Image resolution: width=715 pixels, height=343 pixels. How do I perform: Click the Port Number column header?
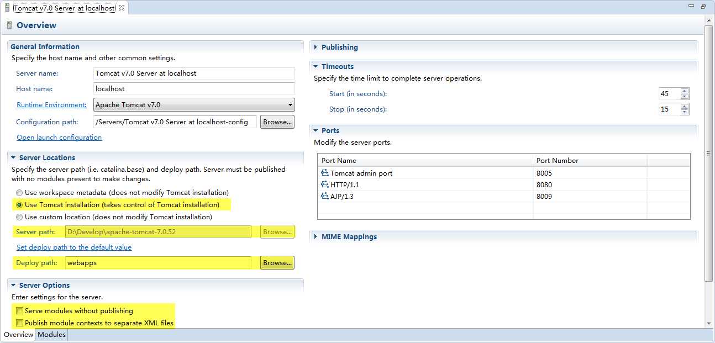click(590, 160)
